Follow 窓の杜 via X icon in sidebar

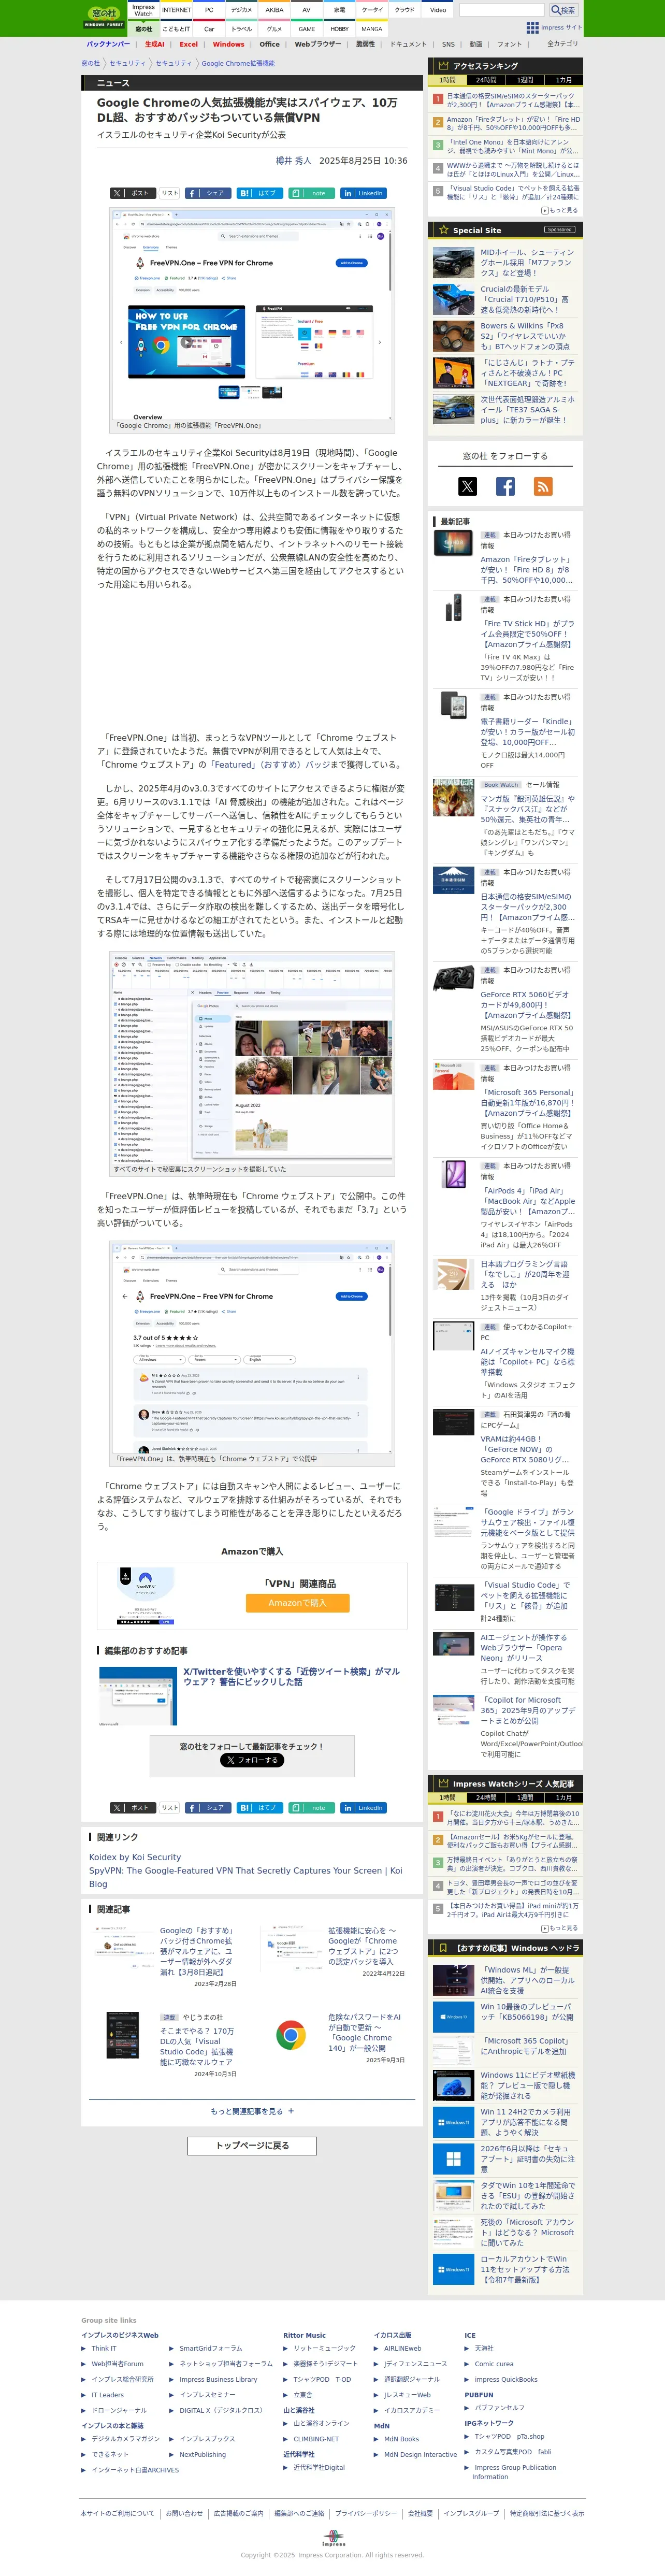467,486
